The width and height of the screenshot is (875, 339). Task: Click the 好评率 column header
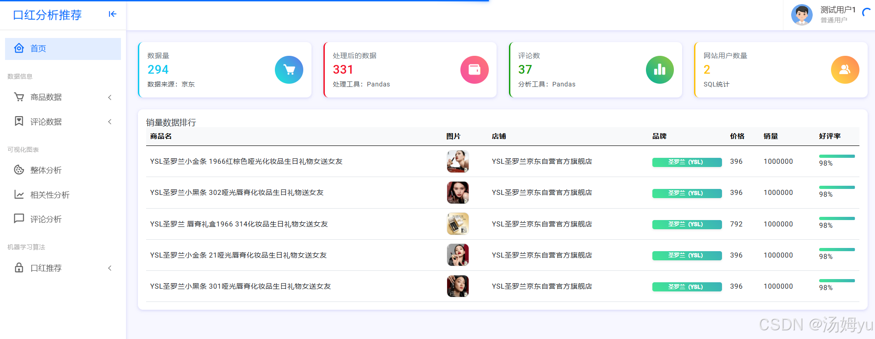pyautogui.click(x=830, y=136)
